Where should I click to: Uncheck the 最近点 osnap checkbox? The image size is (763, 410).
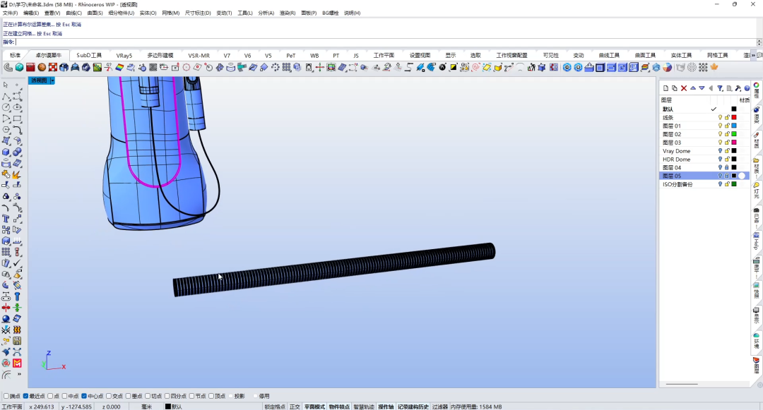(x=26, y=396)
